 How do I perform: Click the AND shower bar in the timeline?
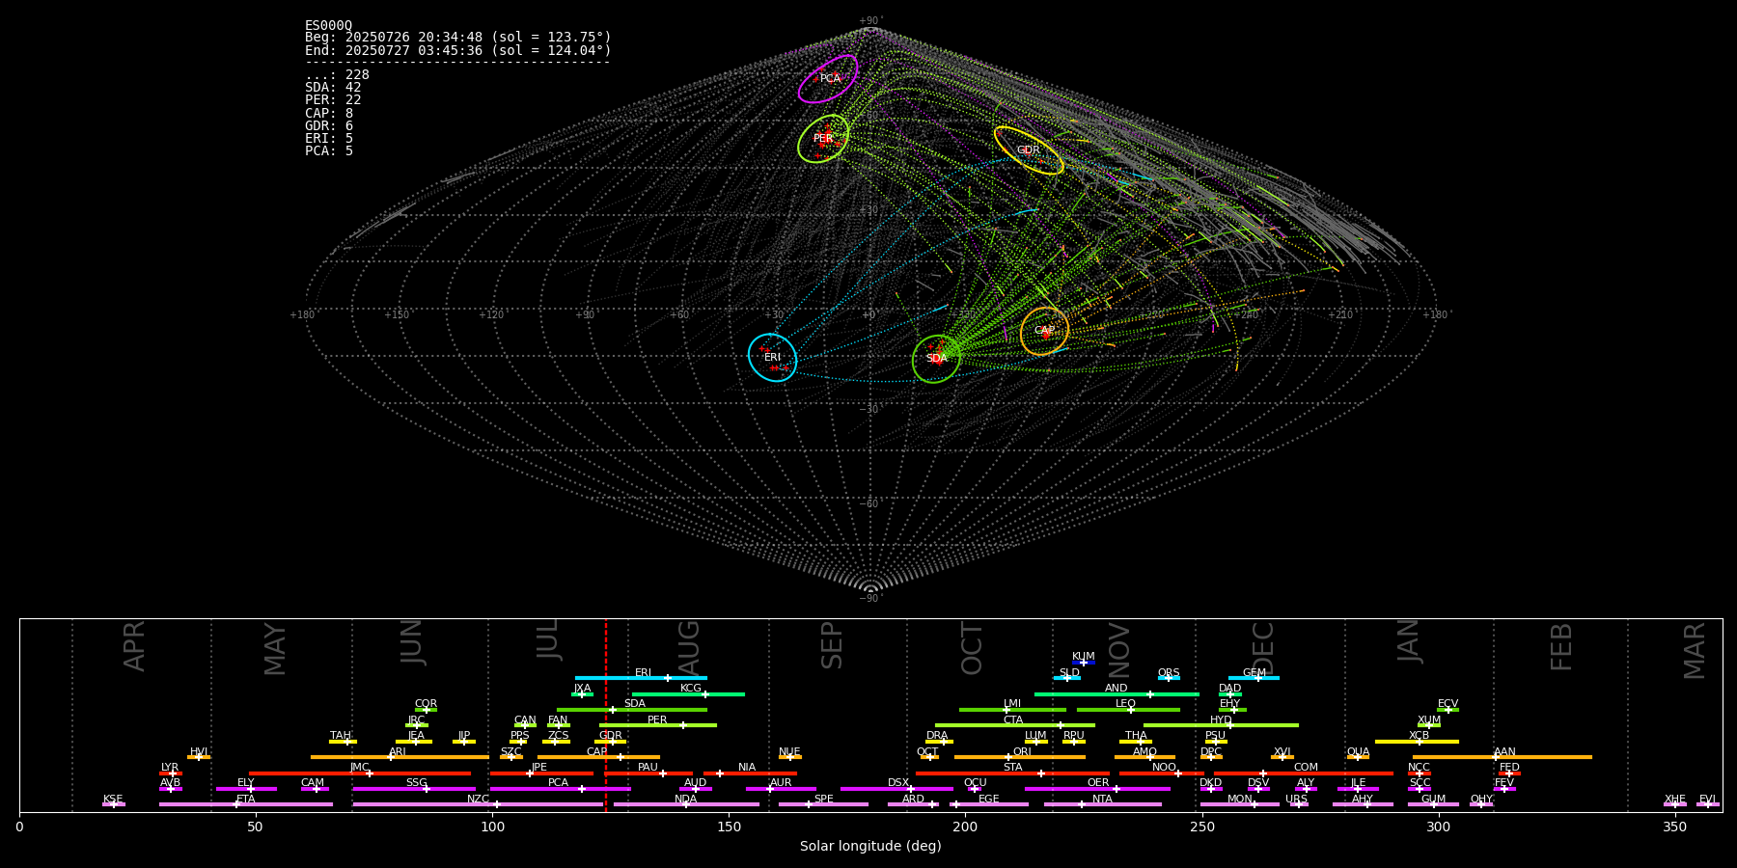pyautogui.click(x=1117, y=694)
